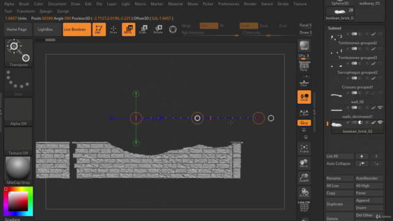Open the Transpose brush thumbnail
Image resolution: width=393 pixels, height=221 pixels.
click(18, 53)
